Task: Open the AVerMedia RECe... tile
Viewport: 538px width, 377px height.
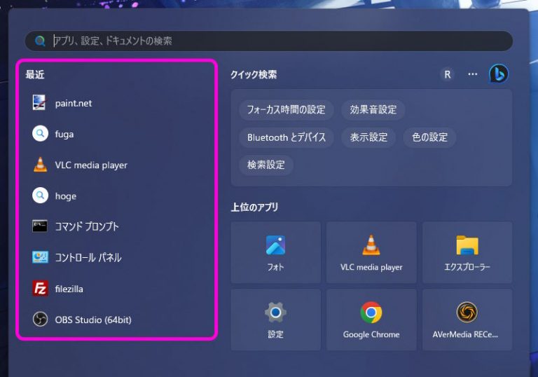Action: 467,320
